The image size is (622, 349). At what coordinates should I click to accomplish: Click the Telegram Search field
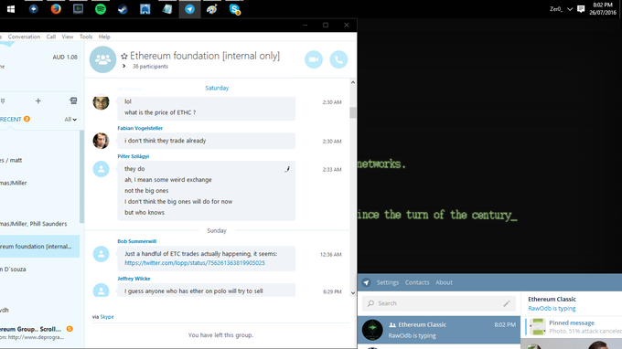click(x=439, y=303)
